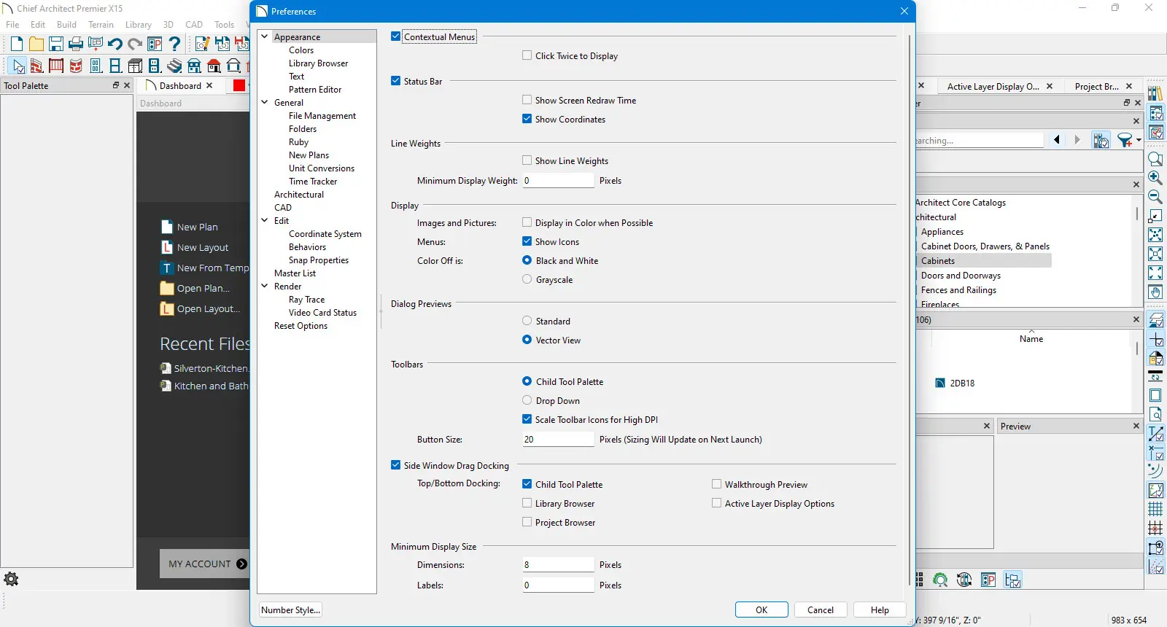Go back with the library left arrow
Viewport: 1167px width, 627px height.
click(x=1057, y=140)
